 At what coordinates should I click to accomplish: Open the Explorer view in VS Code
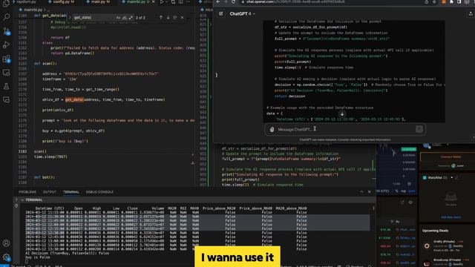click(6, 4)
